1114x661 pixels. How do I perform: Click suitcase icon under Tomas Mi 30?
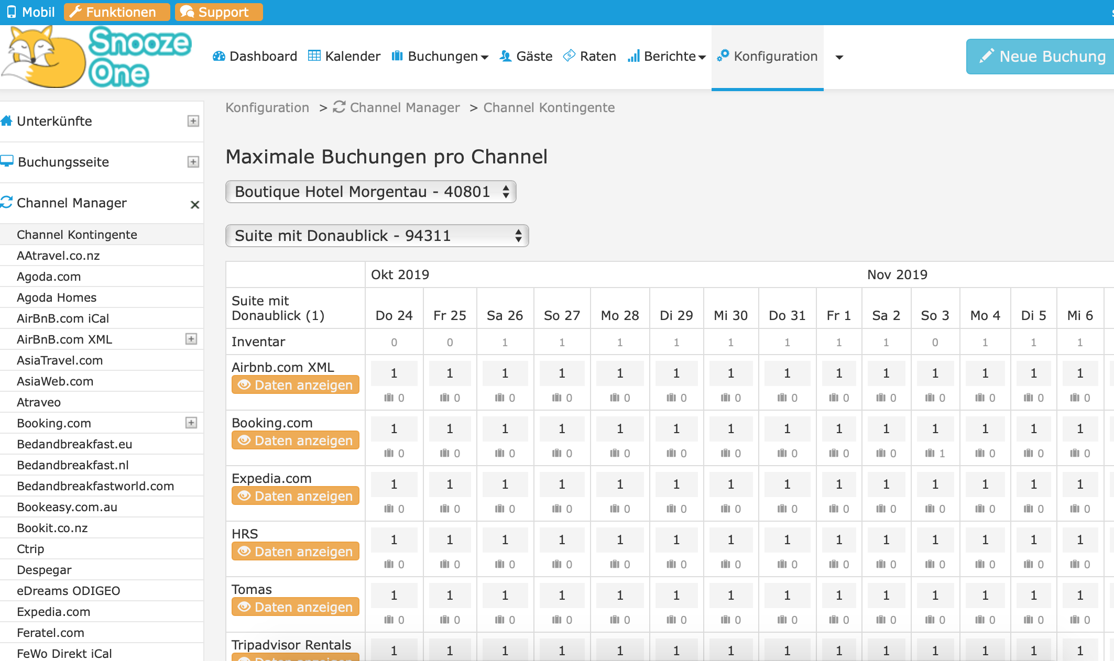click(x=726, y=620)
